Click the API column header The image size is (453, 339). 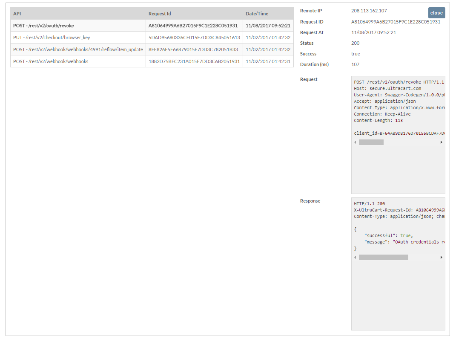tap(17, 14)
